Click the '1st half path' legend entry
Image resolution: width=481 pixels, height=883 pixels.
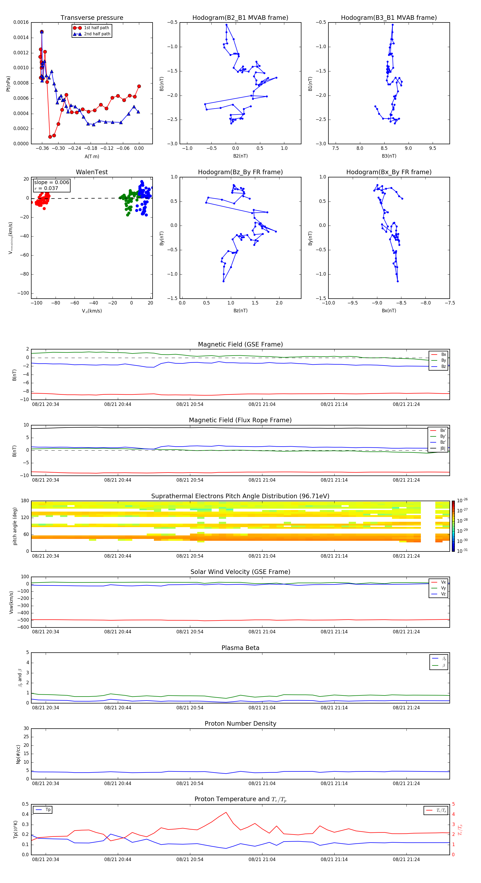click(91, 28)
